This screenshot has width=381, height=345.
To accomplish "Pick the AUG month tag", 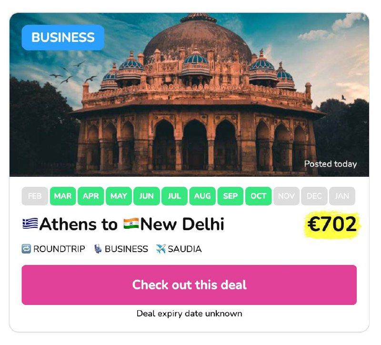I will click(202, 196).
